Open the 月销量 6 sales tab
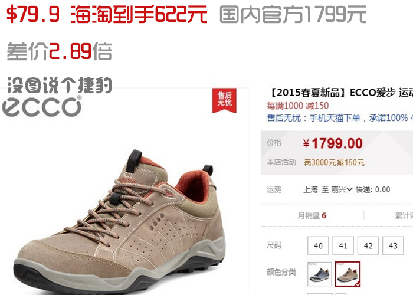 (312, 215)
